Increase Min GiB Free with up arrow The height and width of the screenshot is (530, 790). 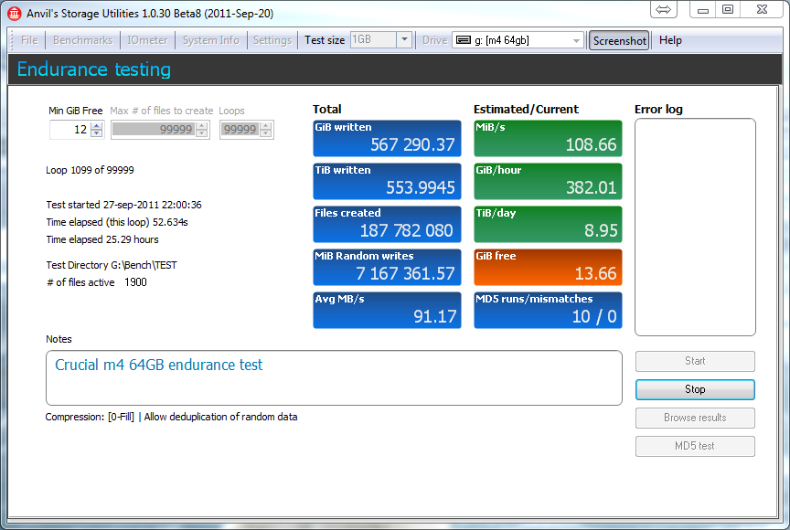[97, 126]
